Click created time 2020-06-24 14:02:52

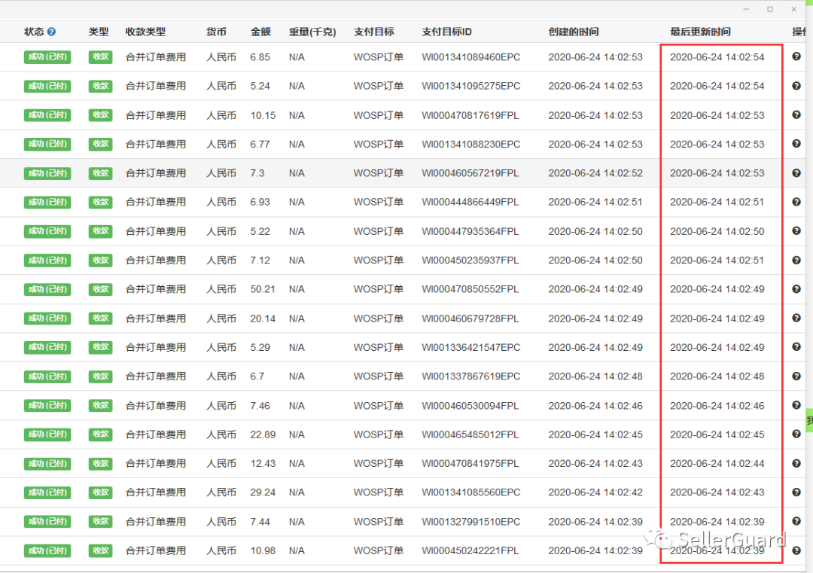(595, 173)
